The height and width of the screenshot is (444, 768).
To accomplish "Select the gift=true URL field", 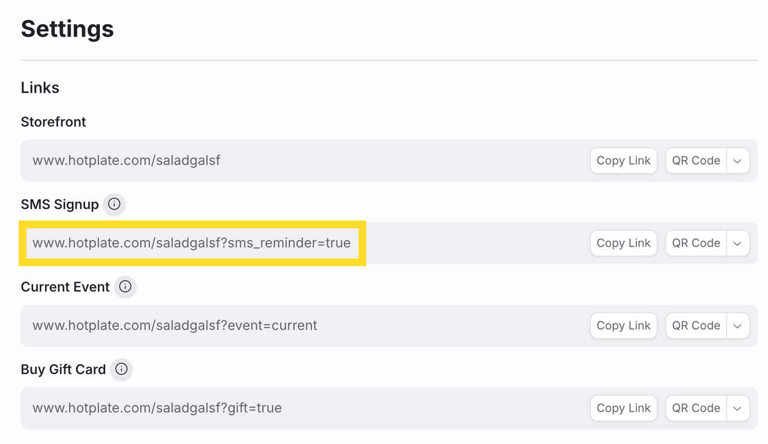I will pos(157,409).
